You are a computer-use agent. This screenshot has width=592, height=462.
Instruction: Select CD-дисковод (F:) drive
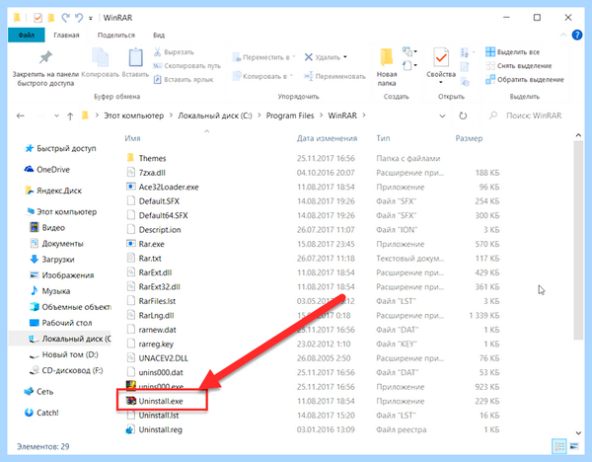[x=66, y=370]
